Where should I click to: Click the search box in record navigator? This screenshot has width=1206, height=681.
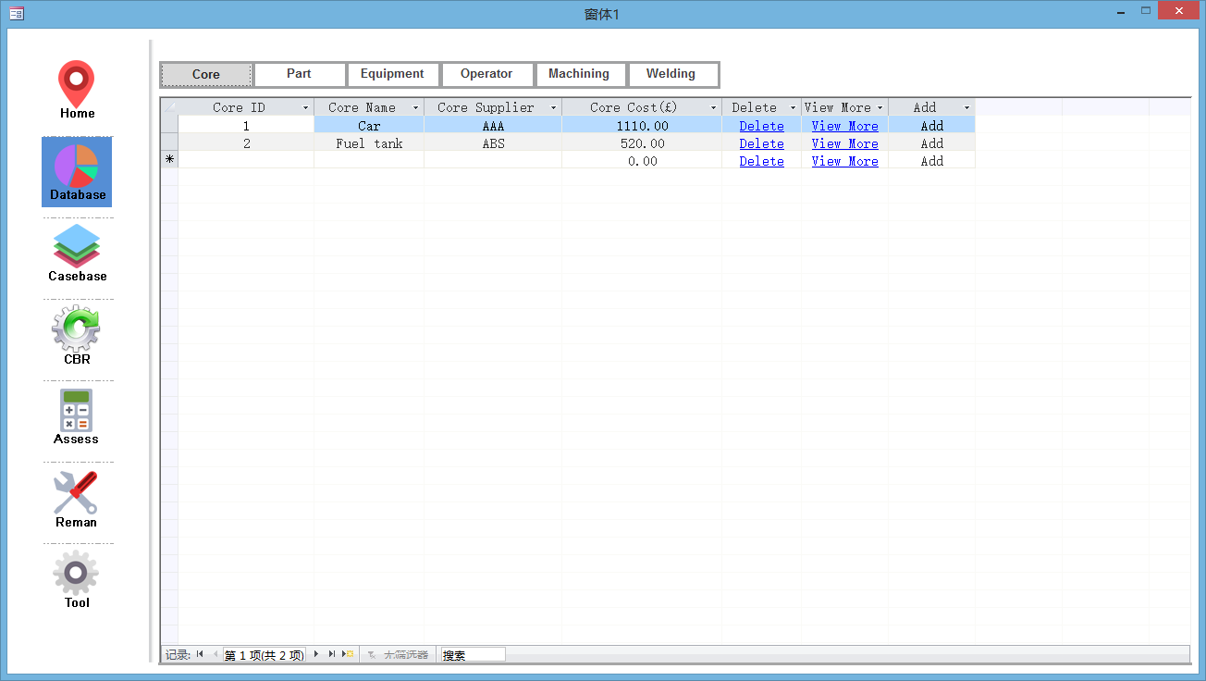(x=473, y=654)
